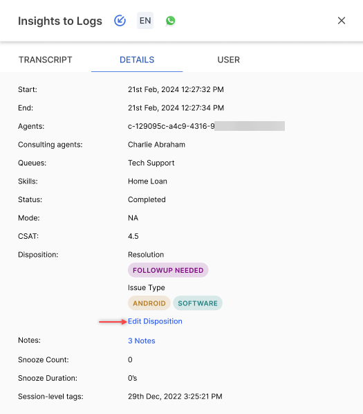
Task: Click the Charlie Abraham consulting agent name
Action: click(x=156, y=145)
